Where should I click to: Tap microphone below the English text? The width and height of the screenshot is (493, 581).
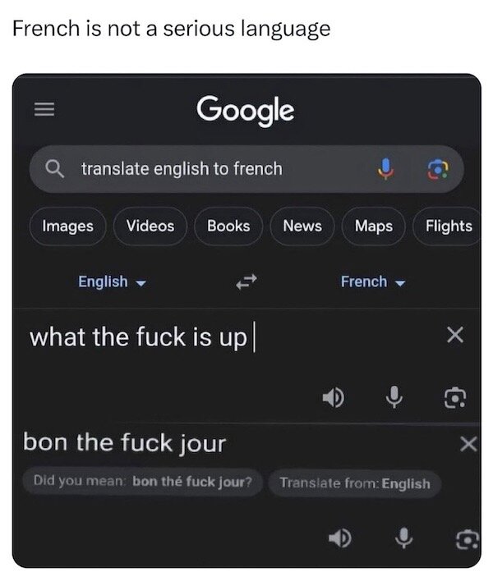click(x=394, y=397)
